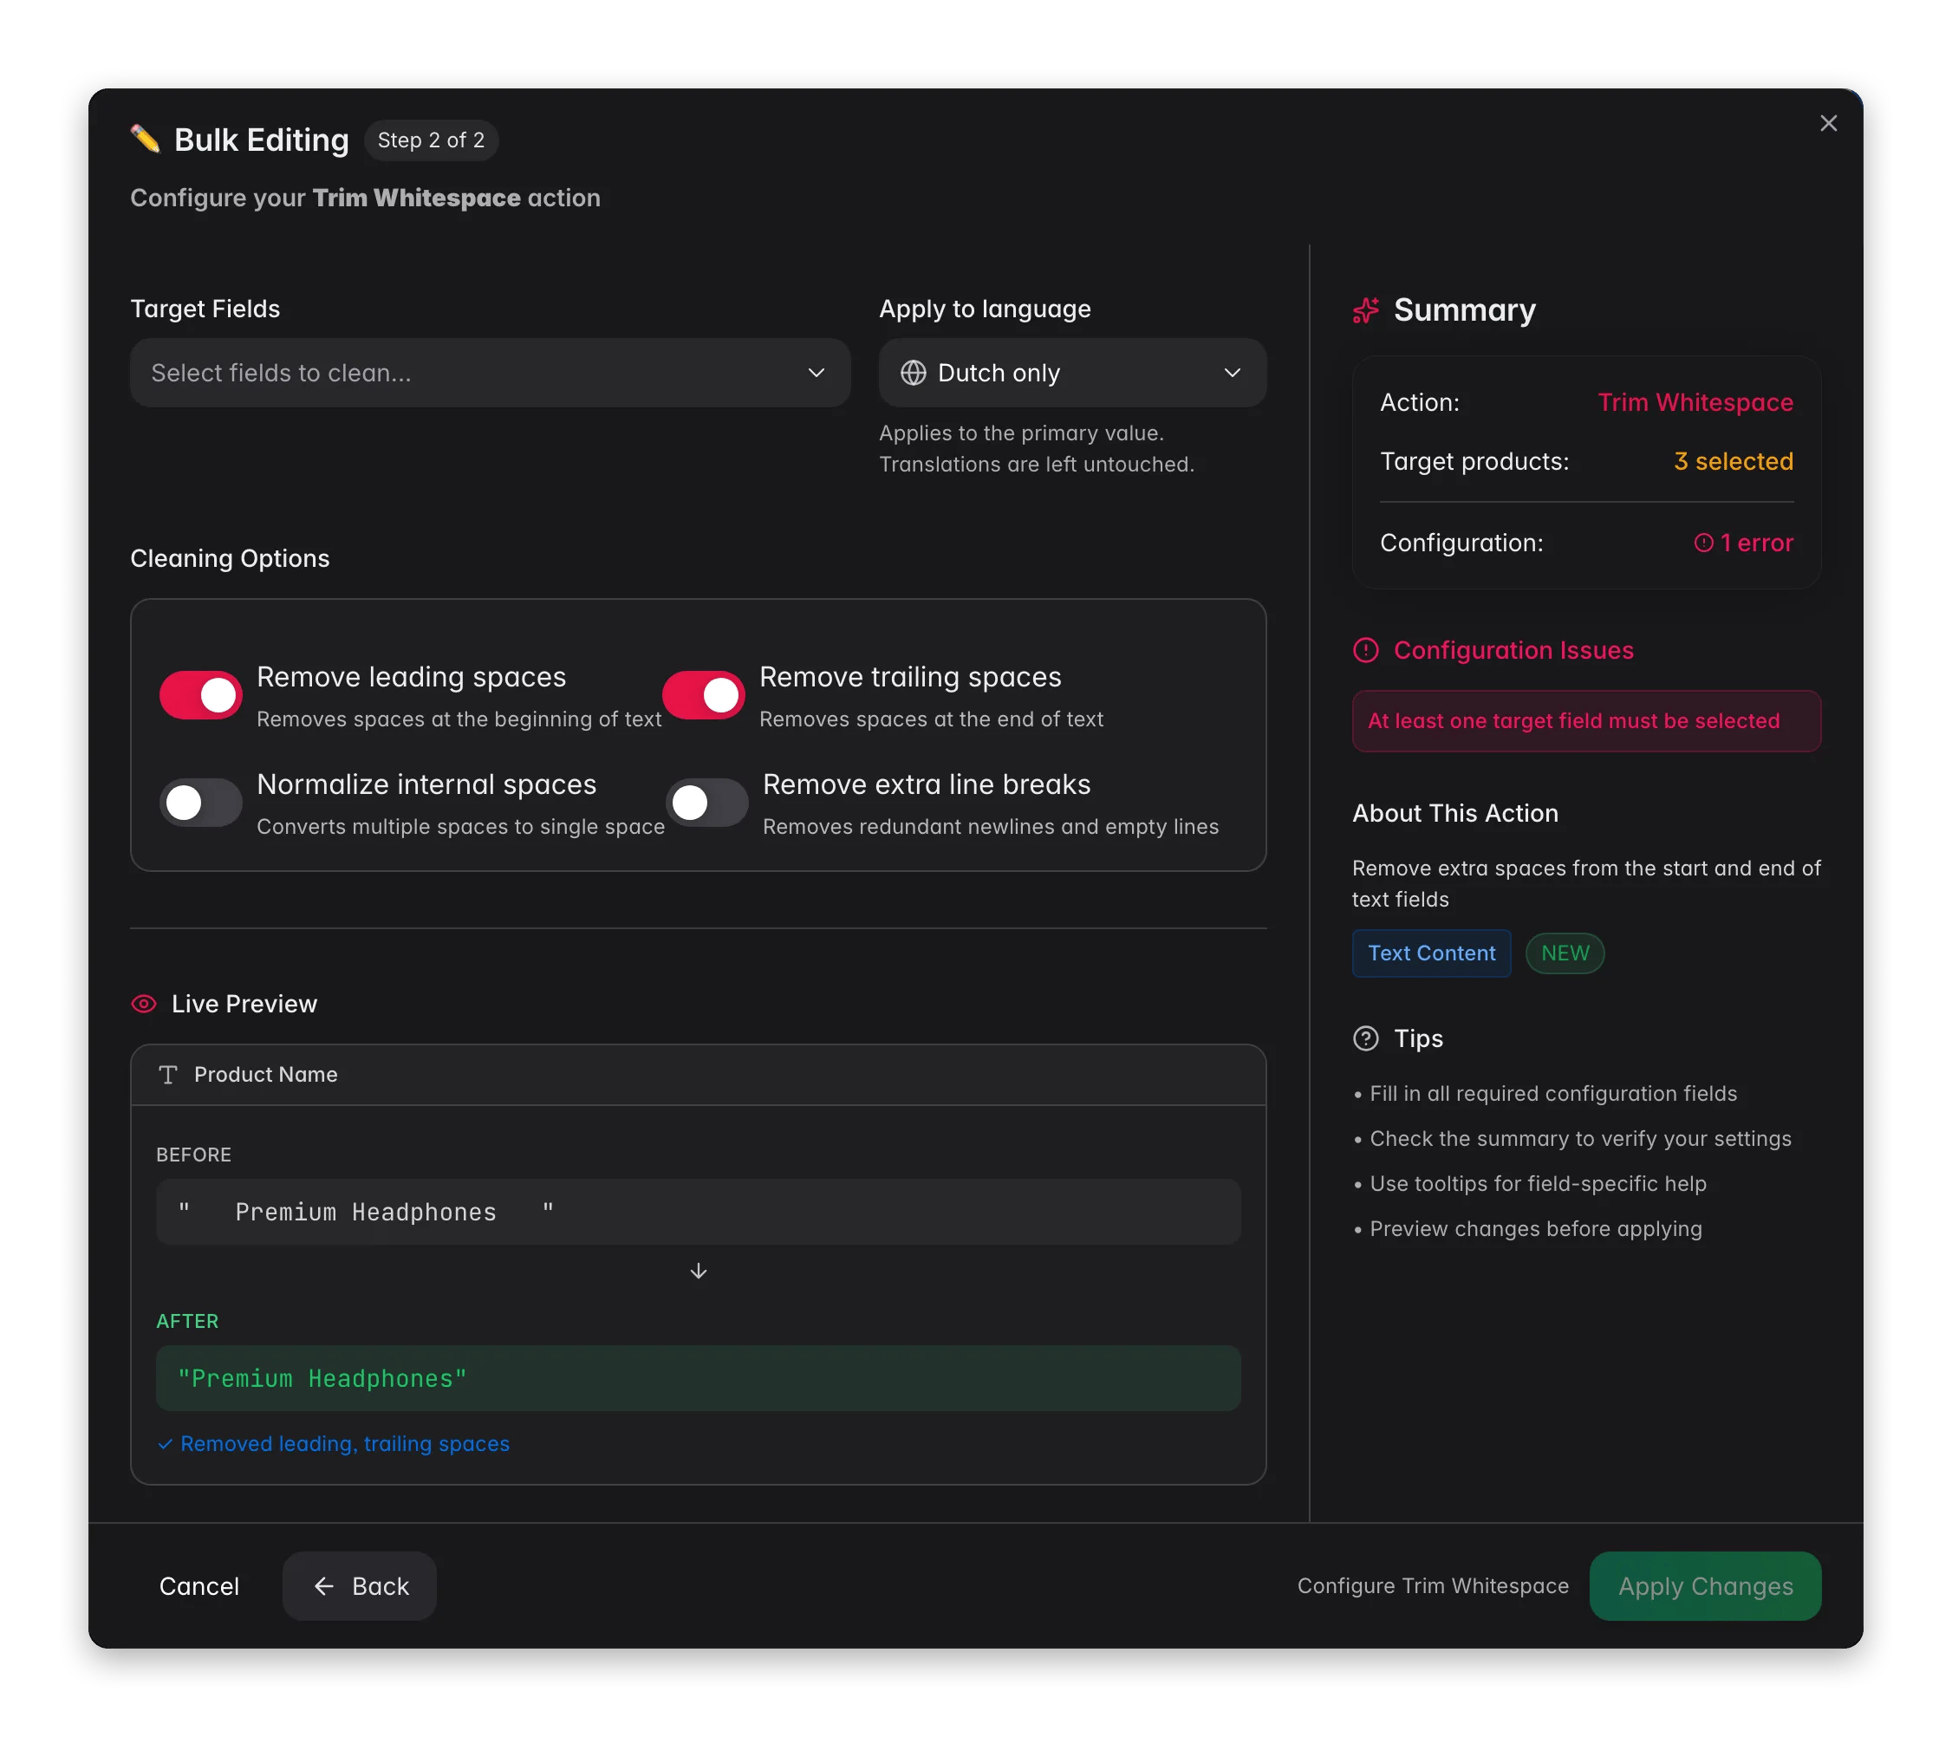Click the AFTER label in preview
Image resolution: width=1952 pixels, height=1737 pixels.
pyautogui.click(x=187, y=1321)
